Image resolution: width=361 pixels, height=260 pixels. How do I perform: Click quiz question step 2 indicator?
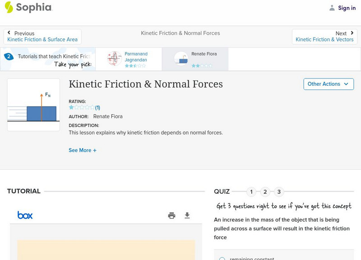(x=265, y=192)
